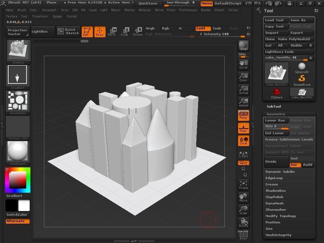Open the Zplugin menu
Screen dimensions: 324x243
pos(57,16)
